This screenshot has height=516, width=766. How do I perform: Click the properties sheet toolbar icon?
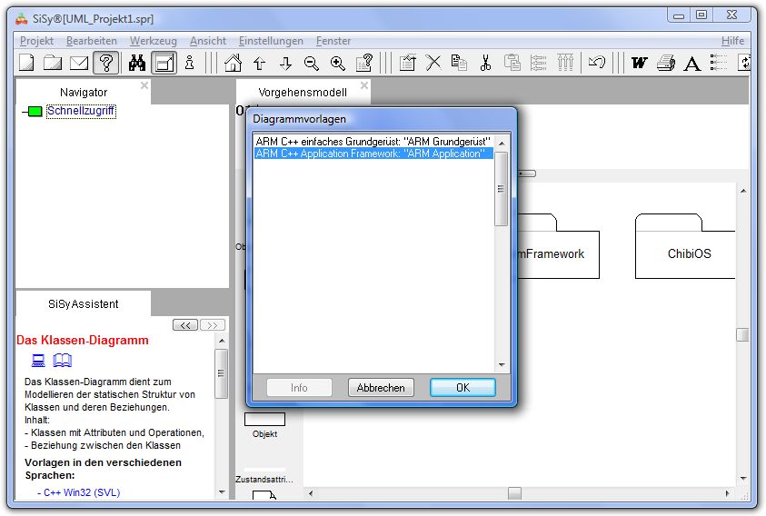(407, 63)
